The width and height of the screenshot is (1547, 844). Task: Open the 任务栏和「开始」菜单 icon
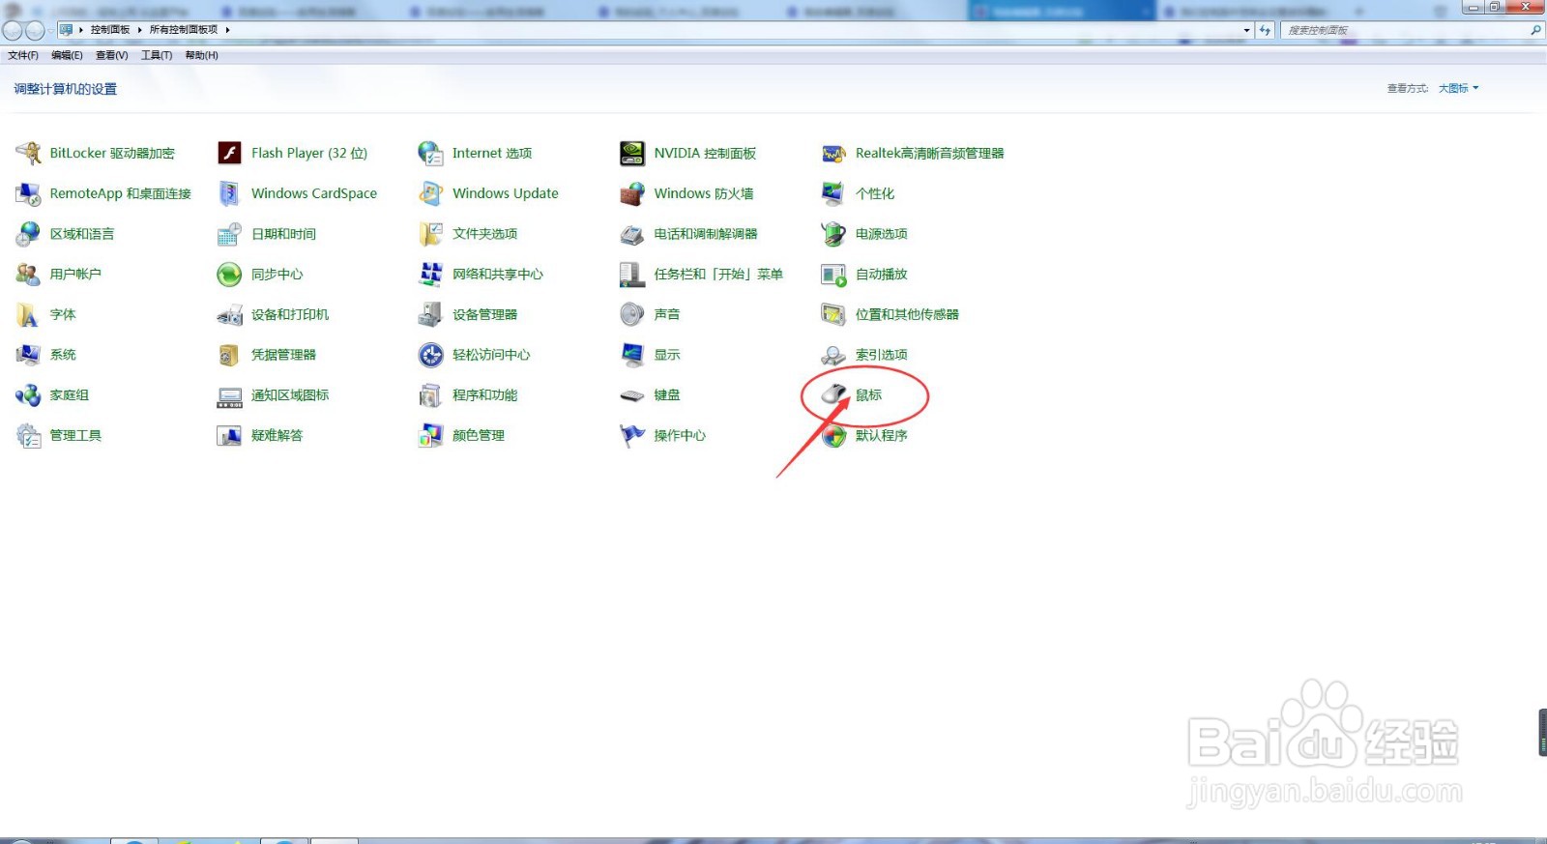click(x=632, y=275)
